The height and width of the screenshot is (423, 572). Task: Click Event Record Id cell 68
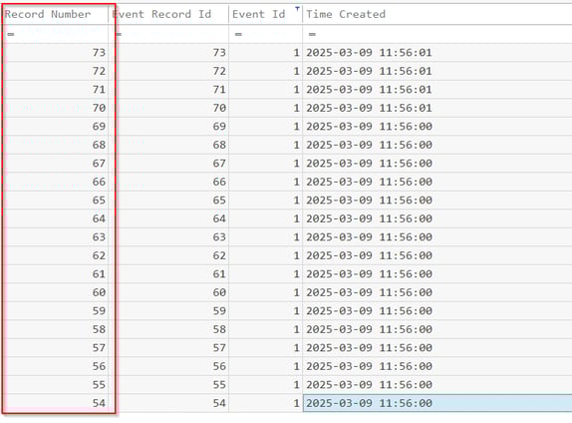click(x=168, y=145)
